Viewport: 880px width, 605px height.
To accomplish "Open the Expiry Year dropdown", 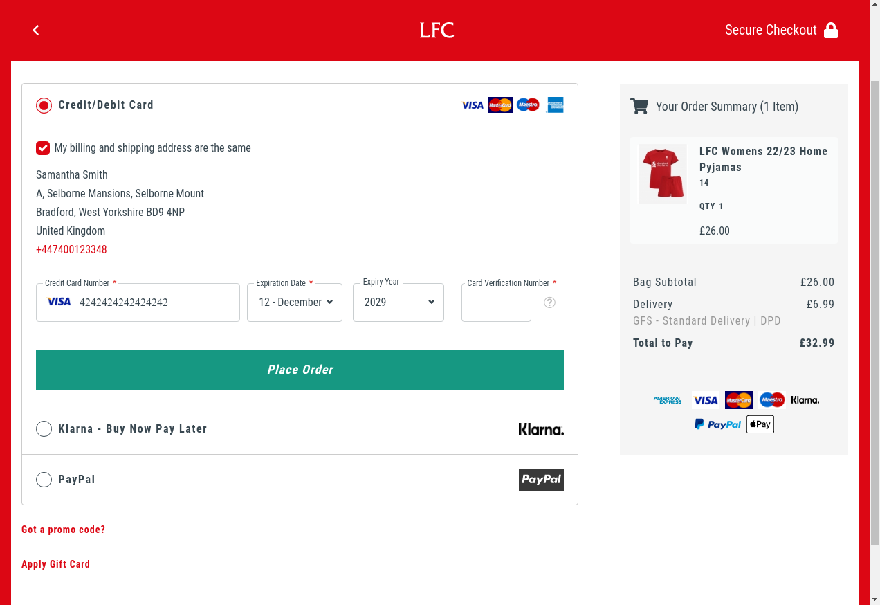I will pos(398,302).
